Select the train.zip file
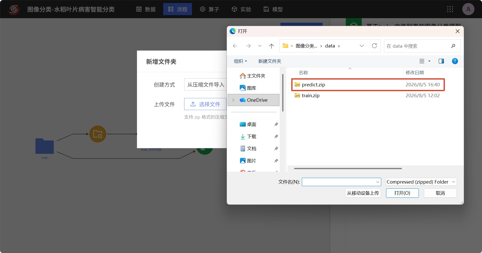Viewport: 482px width, 253px height. tap(368, 95)
